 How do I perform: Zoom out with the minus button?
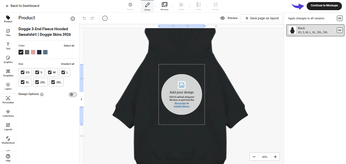click(x=254, y=157)
